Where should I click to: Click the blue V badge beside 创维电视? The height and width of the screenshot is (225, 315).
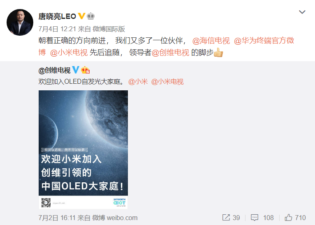click(x=76, y=70)
